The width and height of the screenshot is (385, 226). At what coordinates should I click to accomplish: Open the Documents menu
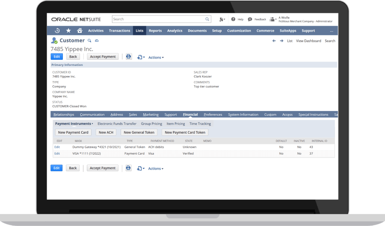click(x=197, y=31)
